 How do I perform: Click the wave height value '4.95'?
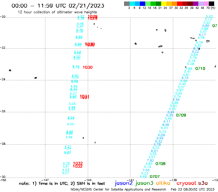tap(149, 164)
